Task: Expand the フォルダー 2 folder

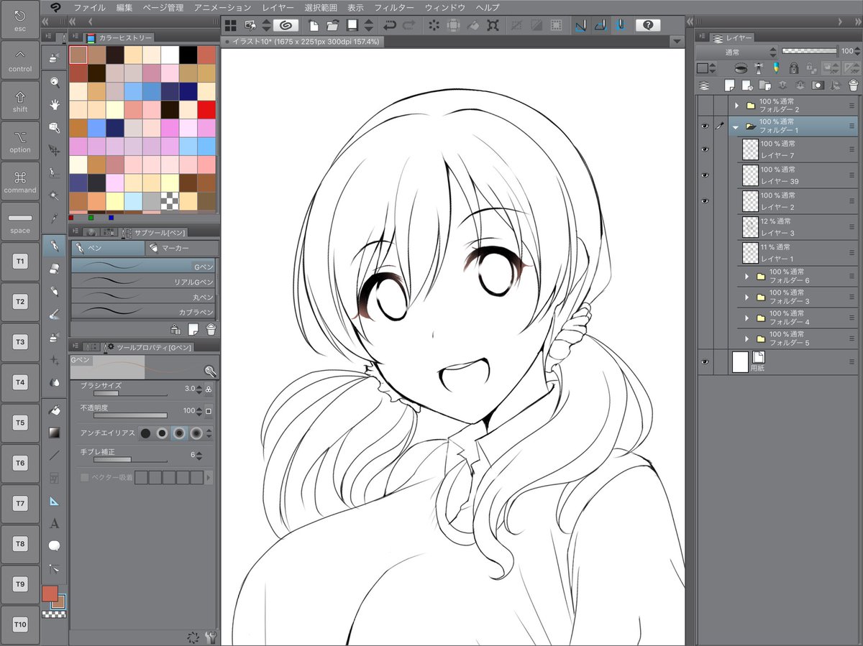Action: click(x=736, y=105)
